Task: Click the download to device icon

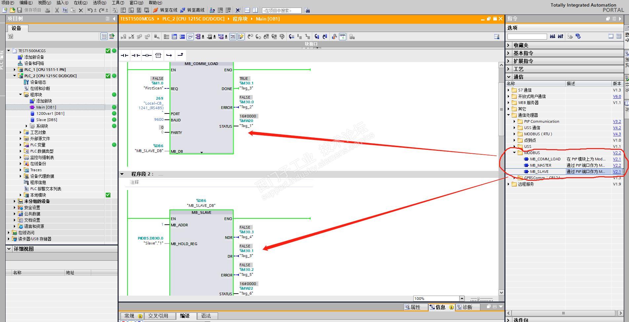Action: pyautogui.click(x=123, y=10)
